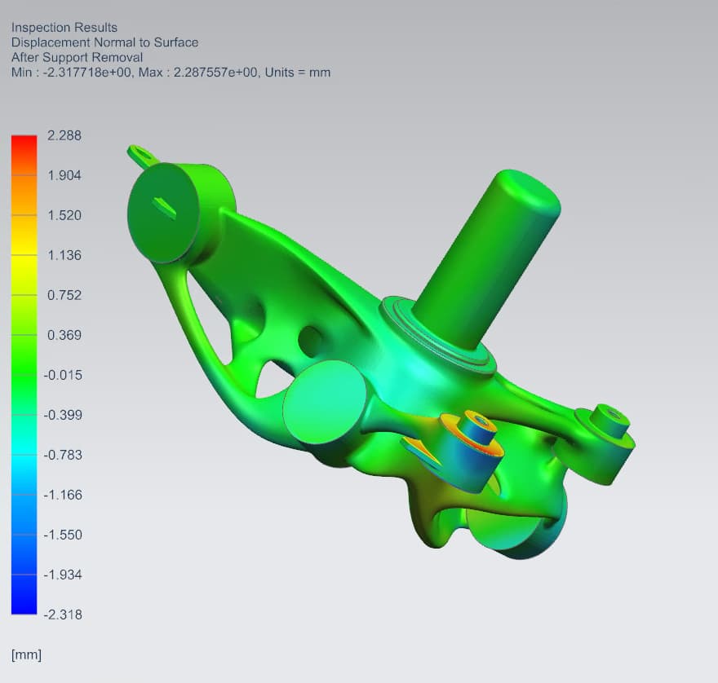
Task: Pick the round boss face at the part center
Action: coord(324,402)
